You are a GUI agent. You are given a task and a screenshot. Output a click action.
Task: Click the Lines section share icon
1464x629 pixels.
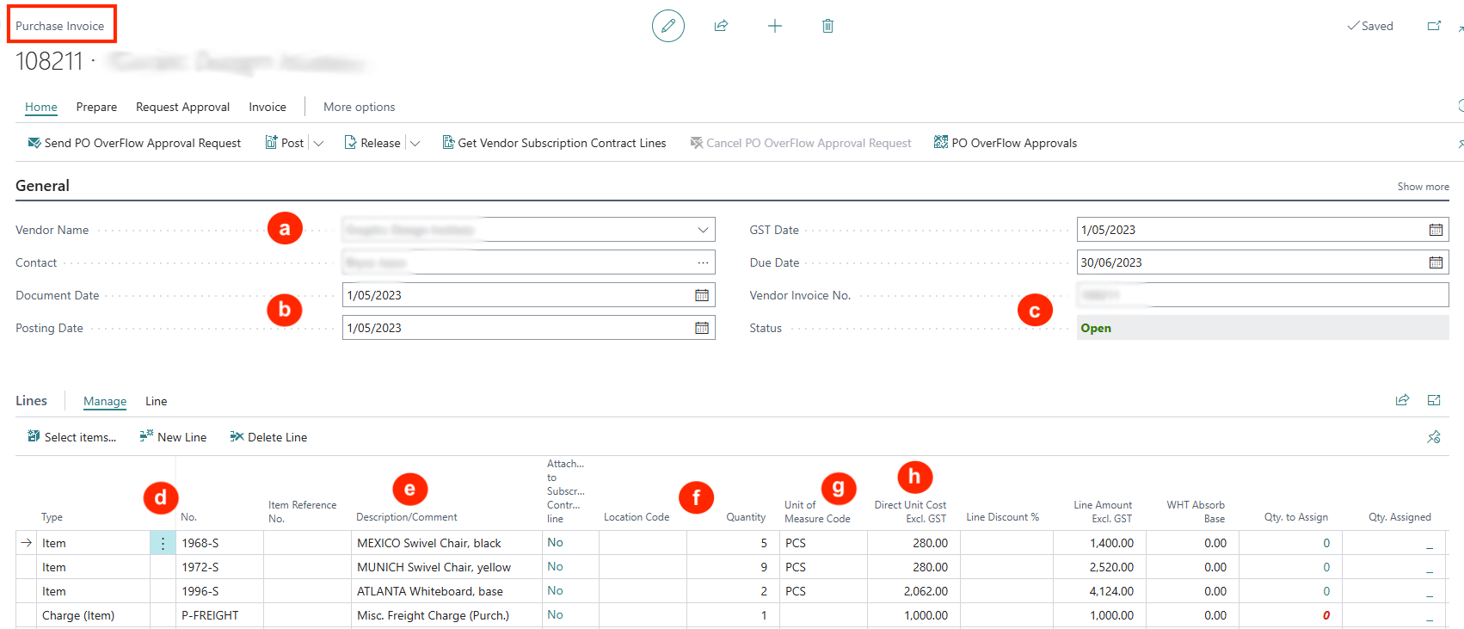tap(1402, 400)
